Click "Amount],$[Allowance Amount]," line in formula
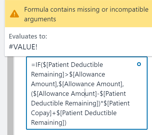This screenshot has width=152, height=135. [x=77, y=84]
